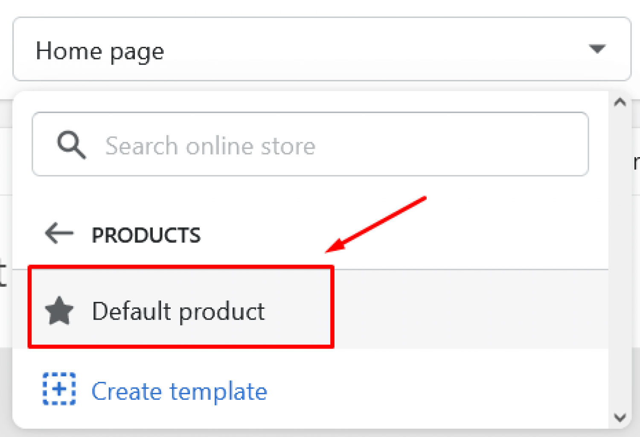Click the dropdown caret next to Home page
This screenshot has width=640, height=437.
coord(597,49)
